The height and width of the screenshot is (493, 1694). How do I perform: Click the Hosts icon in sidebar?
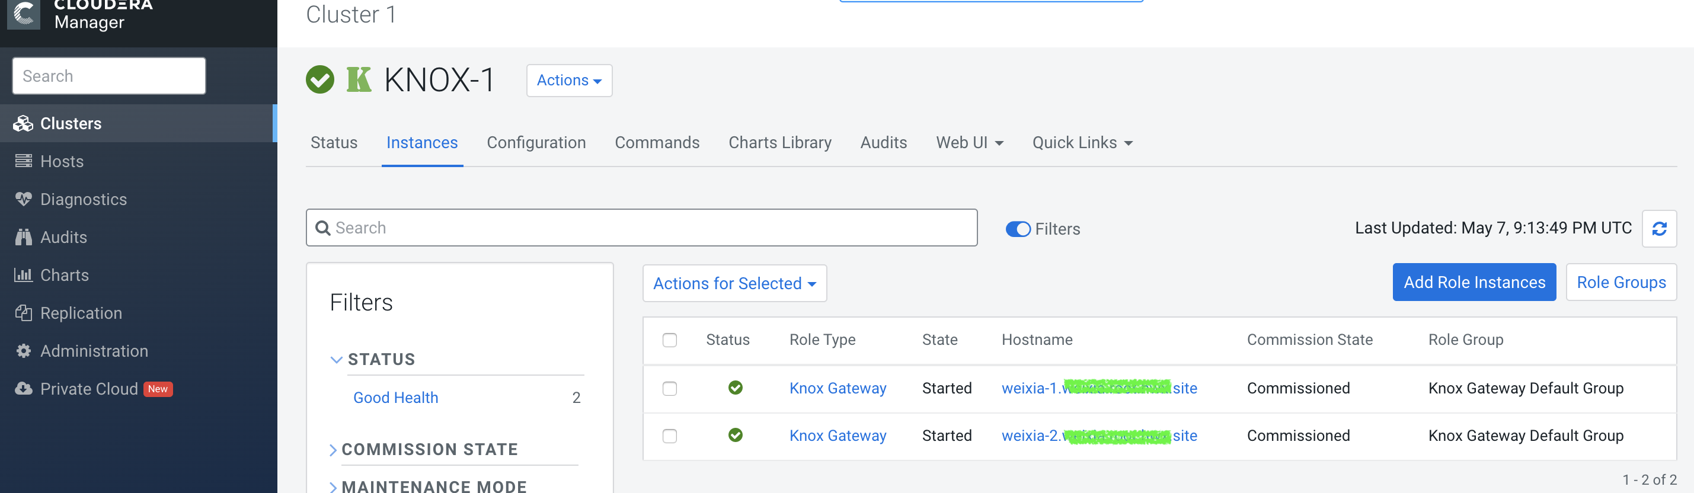point(24,161)
